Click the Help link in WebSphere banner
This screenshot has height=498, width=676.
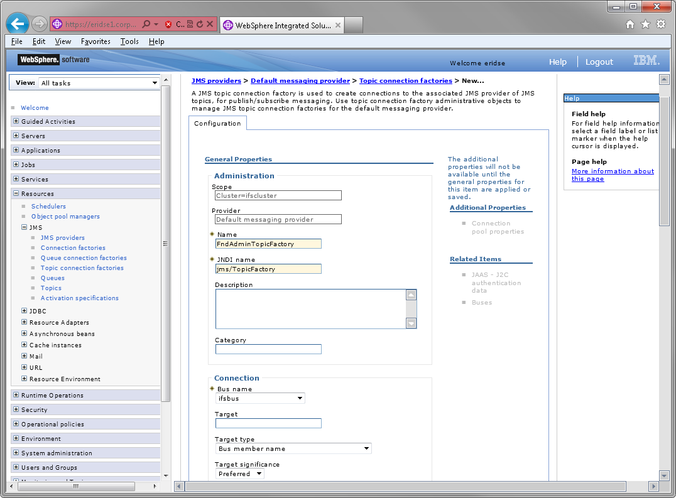pos(557,62)
